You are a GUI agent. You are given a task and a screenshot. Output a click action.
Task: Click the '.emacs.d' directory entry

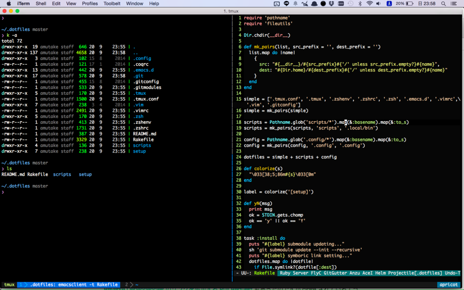click(143, 70)
